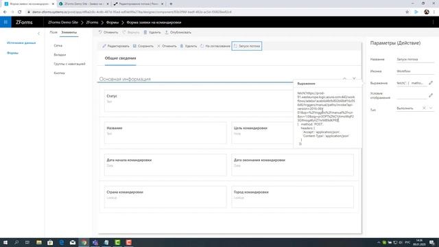This screenshot has height=247, width=439.
Task: Select the Общие сведения form tab
Action: [x=121, y=58]
